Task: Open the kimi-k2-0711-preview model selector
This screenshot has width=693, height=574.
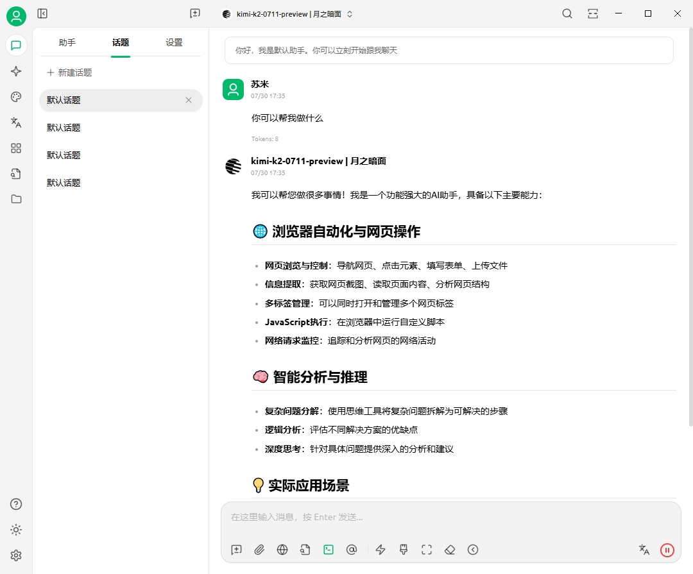Action: pos(287,14)
